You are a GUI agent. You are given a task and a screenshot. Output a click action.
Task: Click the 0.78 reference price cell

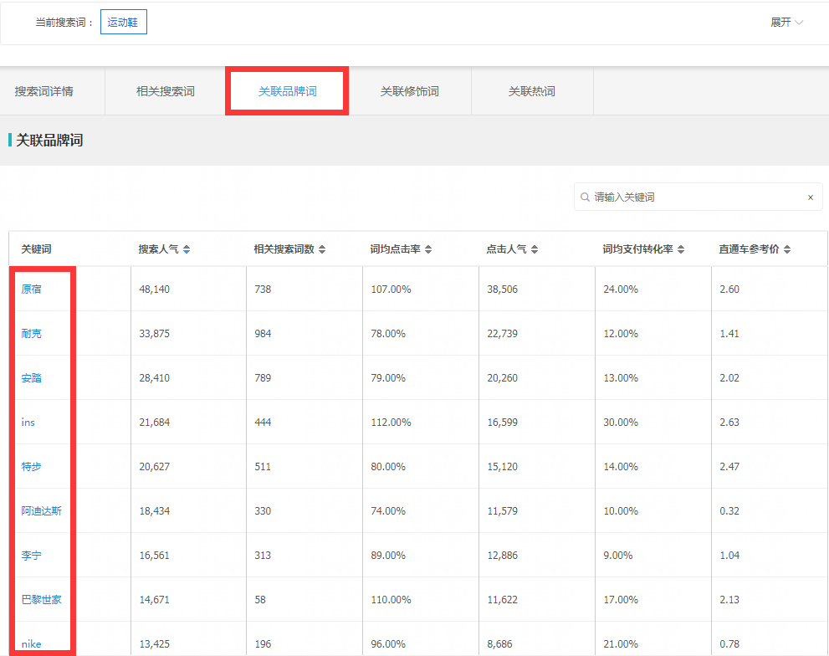729,643
